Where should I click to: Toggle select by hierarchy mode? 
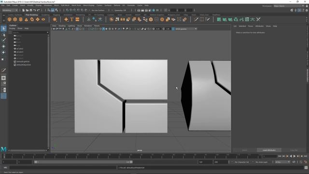point(49,10)
